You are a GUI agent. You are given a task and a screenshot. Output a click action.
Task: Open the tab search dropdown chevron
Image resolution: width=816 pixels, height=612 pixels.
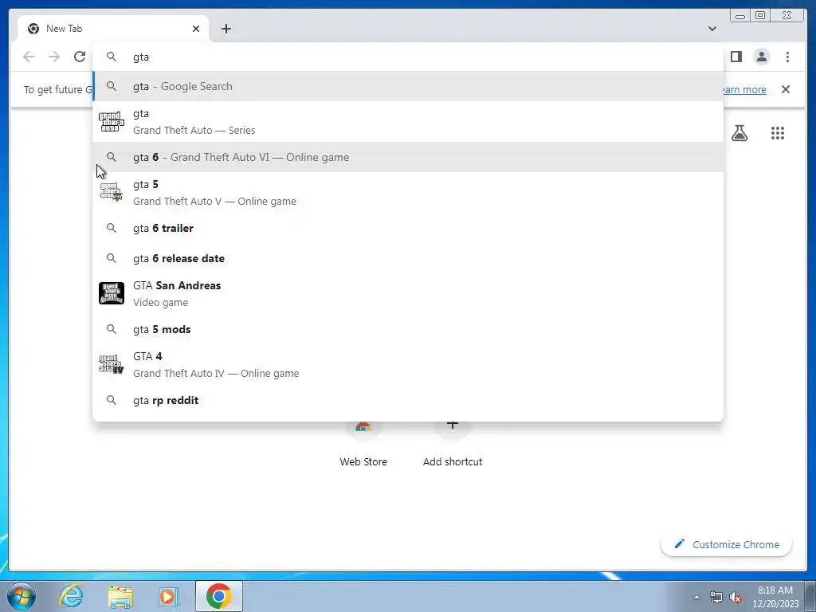(x=712, y=29)
